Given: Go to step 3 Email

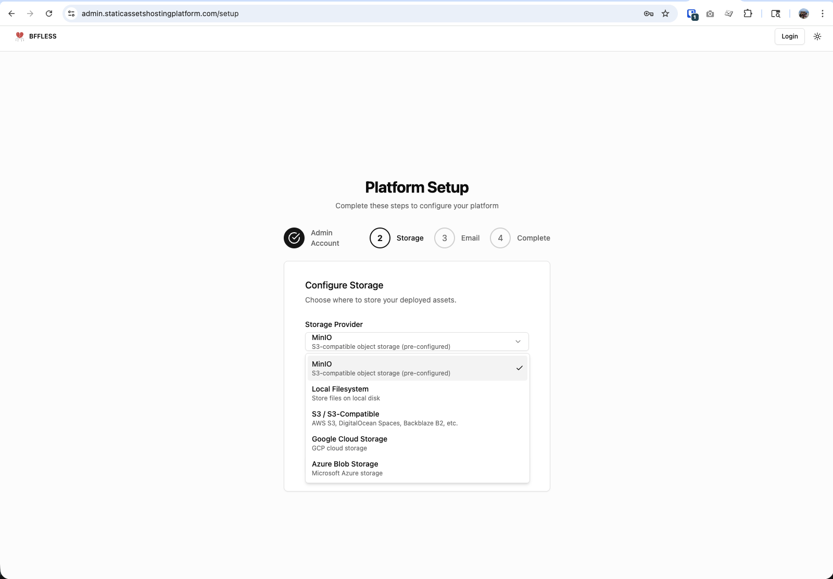Looking at the screenshot, I should 445,238.
